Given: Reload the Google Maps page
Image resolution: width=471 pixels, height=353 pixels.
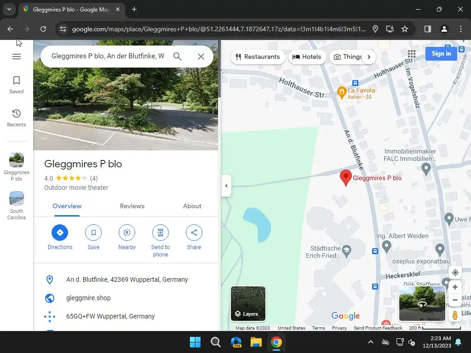Looking at the screenshot, I should (x=43, y=29).
